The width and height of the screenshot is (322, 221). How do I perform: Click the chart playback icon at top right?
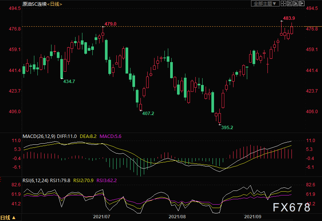tap(296, 3)
